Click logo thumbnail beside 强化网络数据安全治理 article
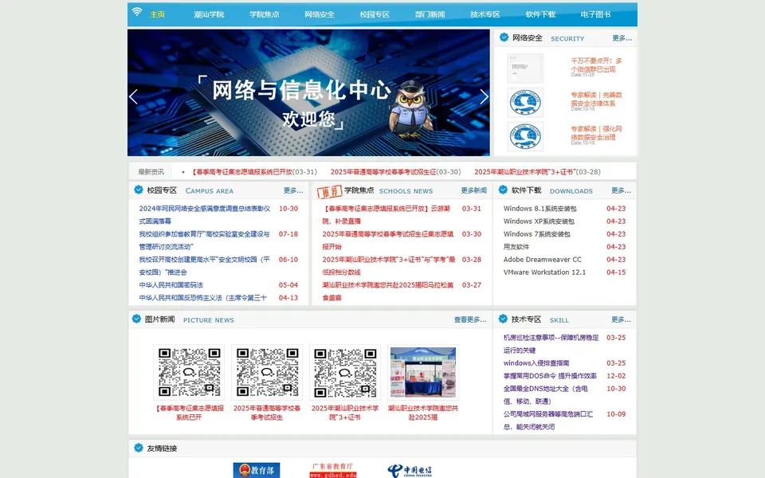 [525, 136]
